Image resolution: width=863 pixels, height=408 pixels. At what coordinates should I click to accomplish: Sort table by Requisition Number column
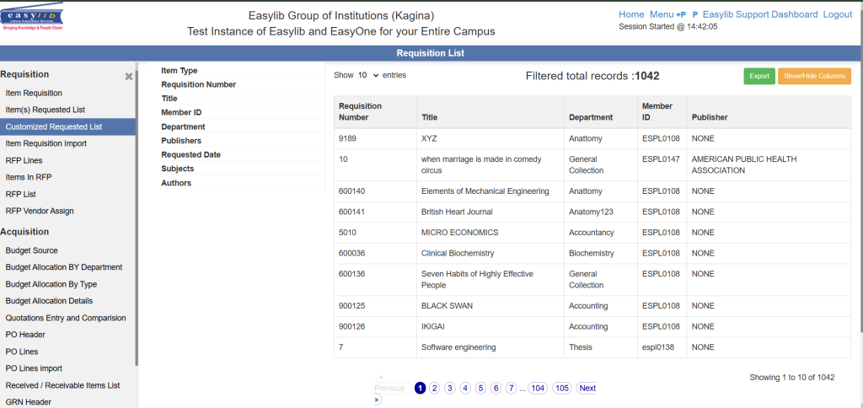tap(360, 111)
